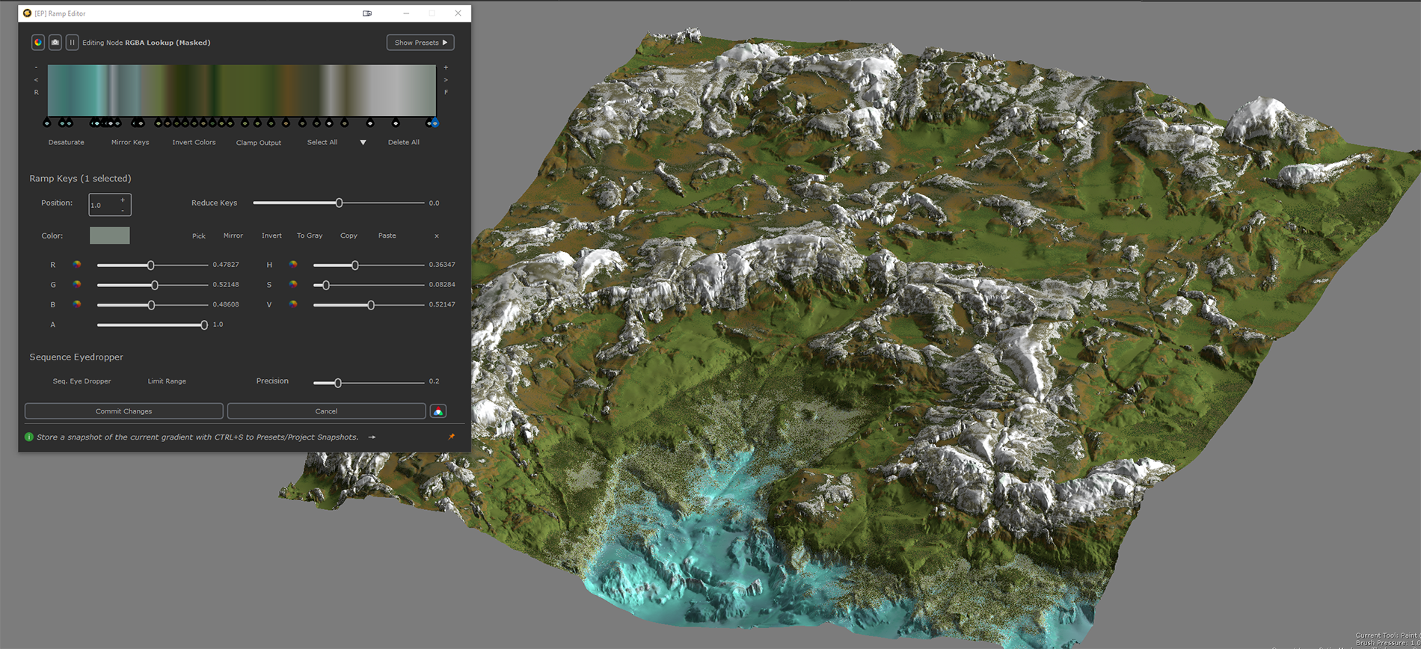This screenshot has height=649, width=1421.
Task: Click the orange pin icon in tip bar
Action: [451, 437]
